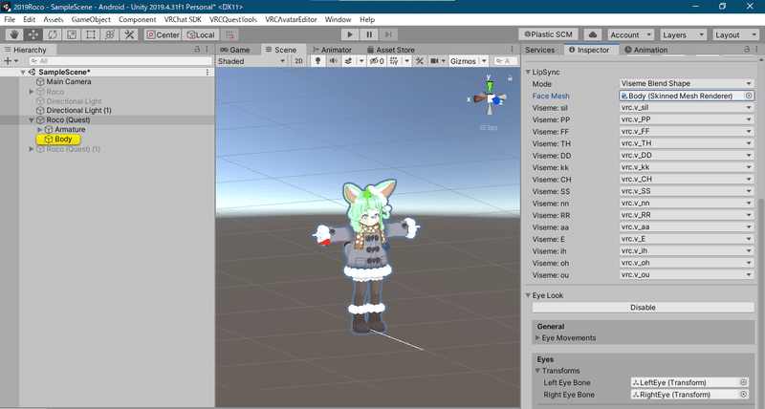Open Scene view component tools icon

419,61
